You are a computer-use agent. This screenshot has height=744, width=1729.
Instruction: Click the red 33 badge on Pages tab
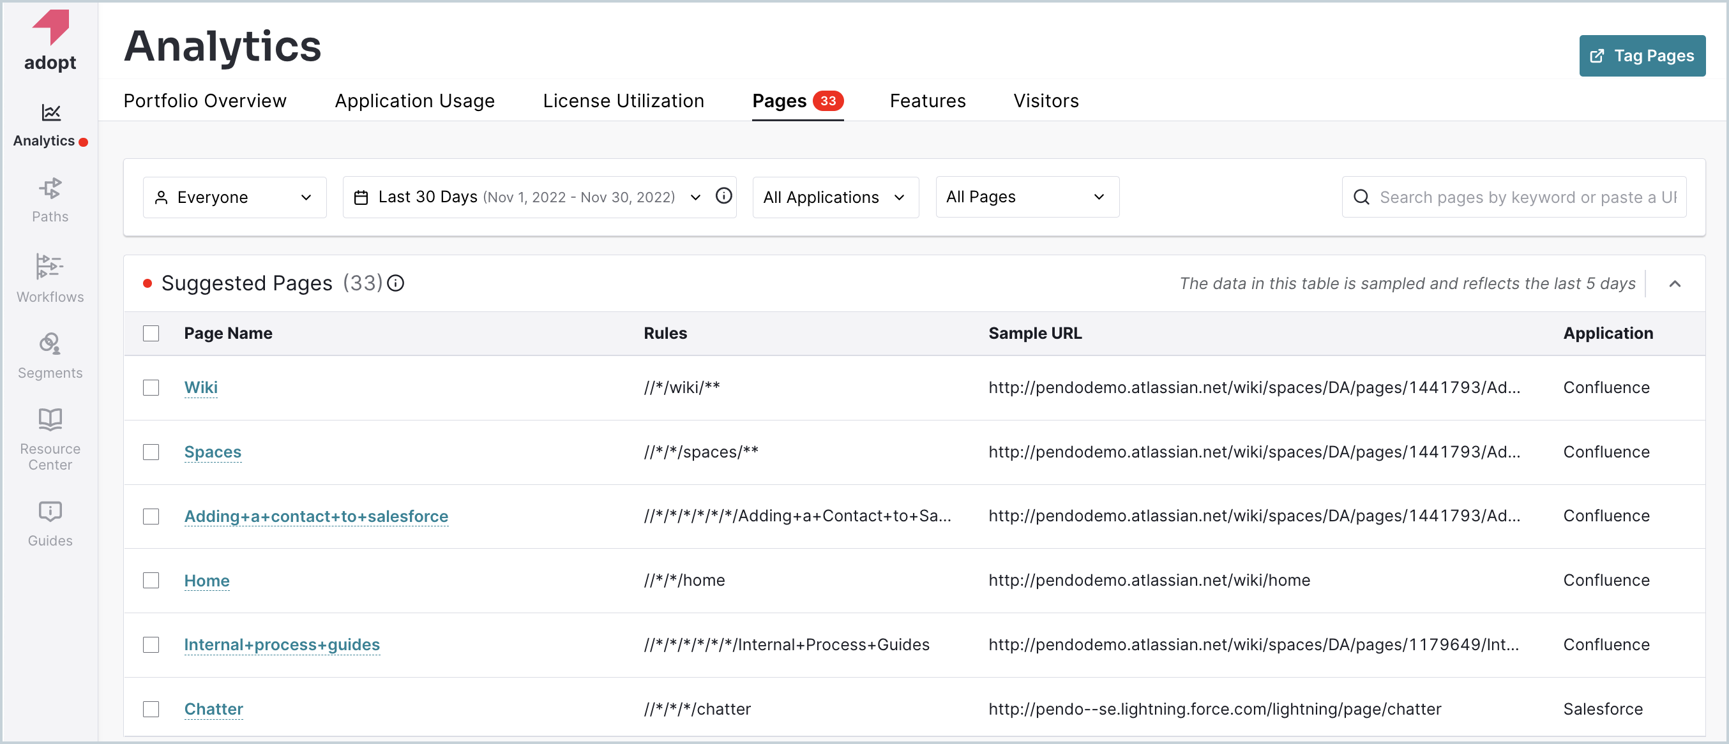click(x=828, y=101)
